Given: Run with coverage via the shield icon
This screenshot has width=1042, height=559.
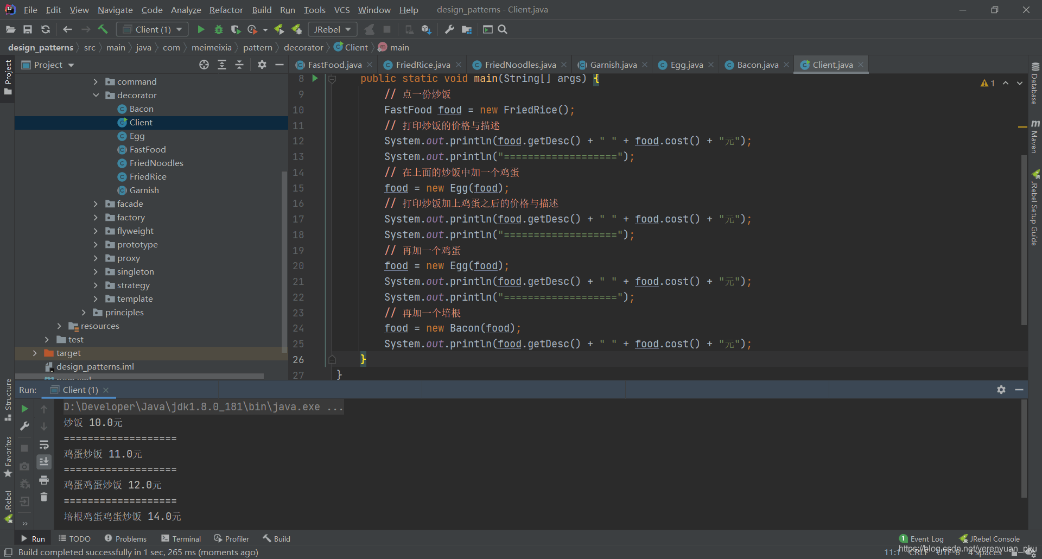Looking at the screenshot, I should (235, 29).
